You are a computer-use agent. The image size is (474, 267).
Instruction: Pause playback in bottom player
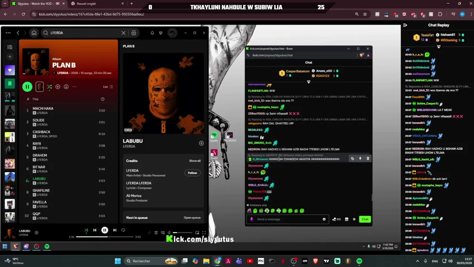coord(105,230)
